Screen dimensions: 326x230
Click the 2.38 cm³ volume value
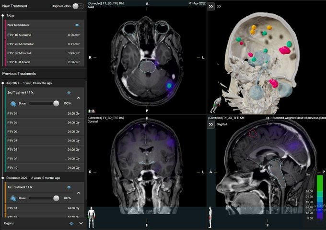pos(74,62)
